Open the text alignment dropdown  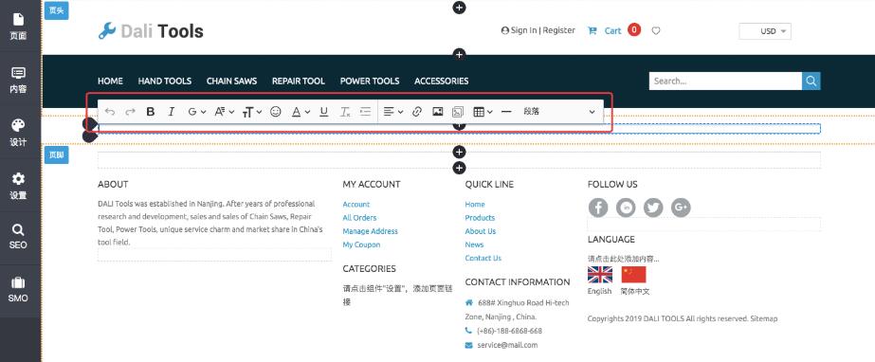pyautogui.click(x=393, y=112)
